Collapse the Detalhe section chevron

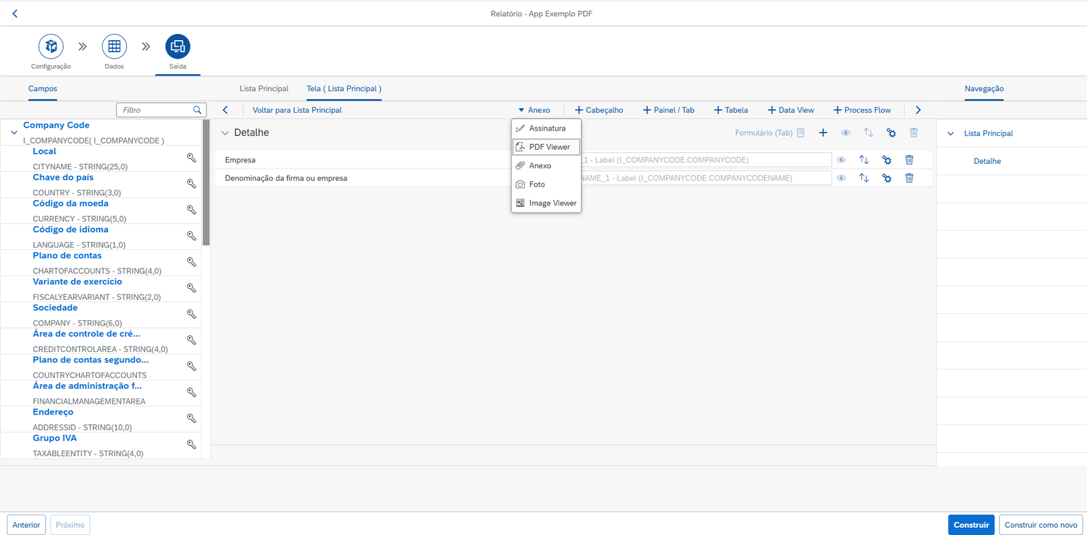225,133
